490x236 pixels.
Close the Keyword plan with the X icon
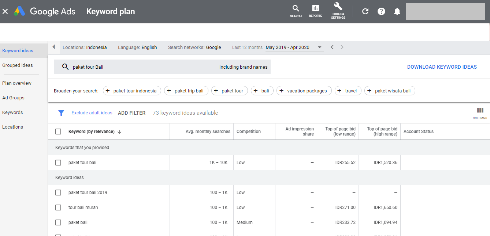tap(5, 11)
